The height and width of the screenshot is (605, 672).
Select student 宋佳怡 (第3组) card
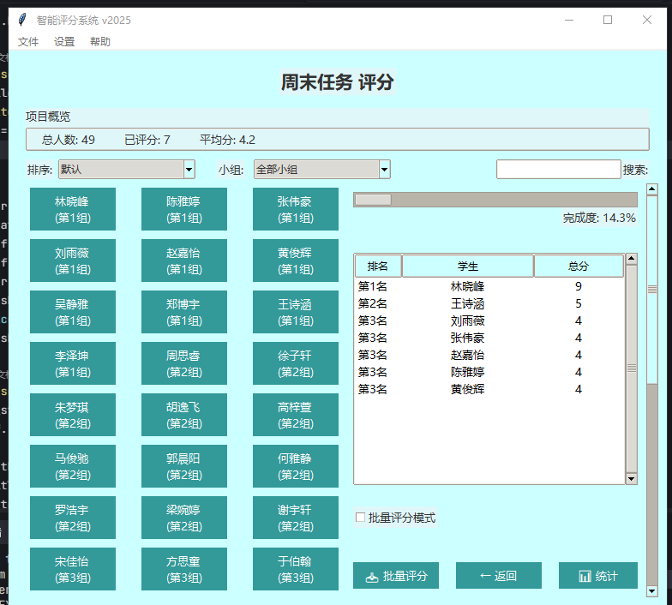(x=73, y=569)
